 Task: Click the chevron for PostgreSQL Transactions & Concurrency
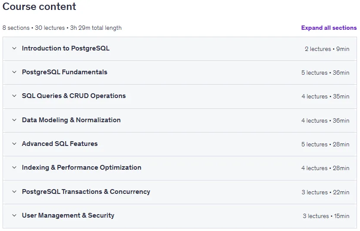click(14, 192)
